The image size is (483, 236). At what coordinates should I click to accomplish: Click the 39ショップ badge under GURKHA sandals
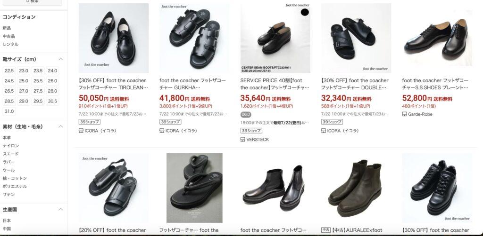pos(170,122)
